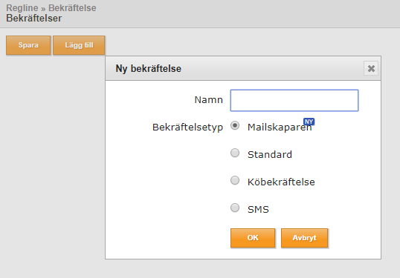
Task: Click the Lägg till button
Action: coord(79,45)
